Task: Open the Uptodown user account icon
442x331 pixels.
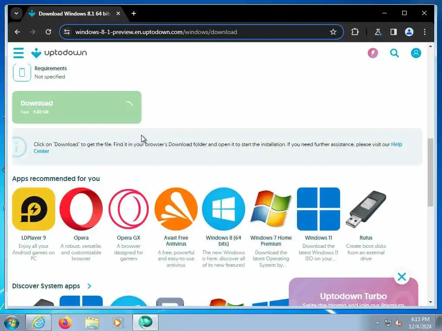Action: pyautogui.click(x=416, y=53)
